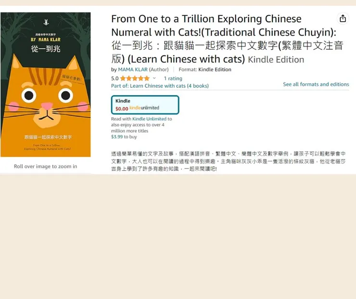Open the '1 rating' reviews link
The height and width of the screenshot is (299, 356).
(x=173, y=79)
